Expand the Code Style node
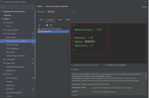The width and height of the screenshot is (149, 98). pyautogui.click(x=5, y=33)
